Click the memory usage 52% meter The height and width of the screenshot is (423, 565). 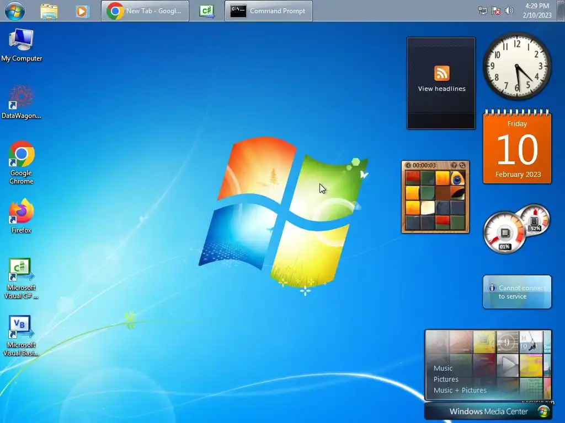tap(535, 219)
